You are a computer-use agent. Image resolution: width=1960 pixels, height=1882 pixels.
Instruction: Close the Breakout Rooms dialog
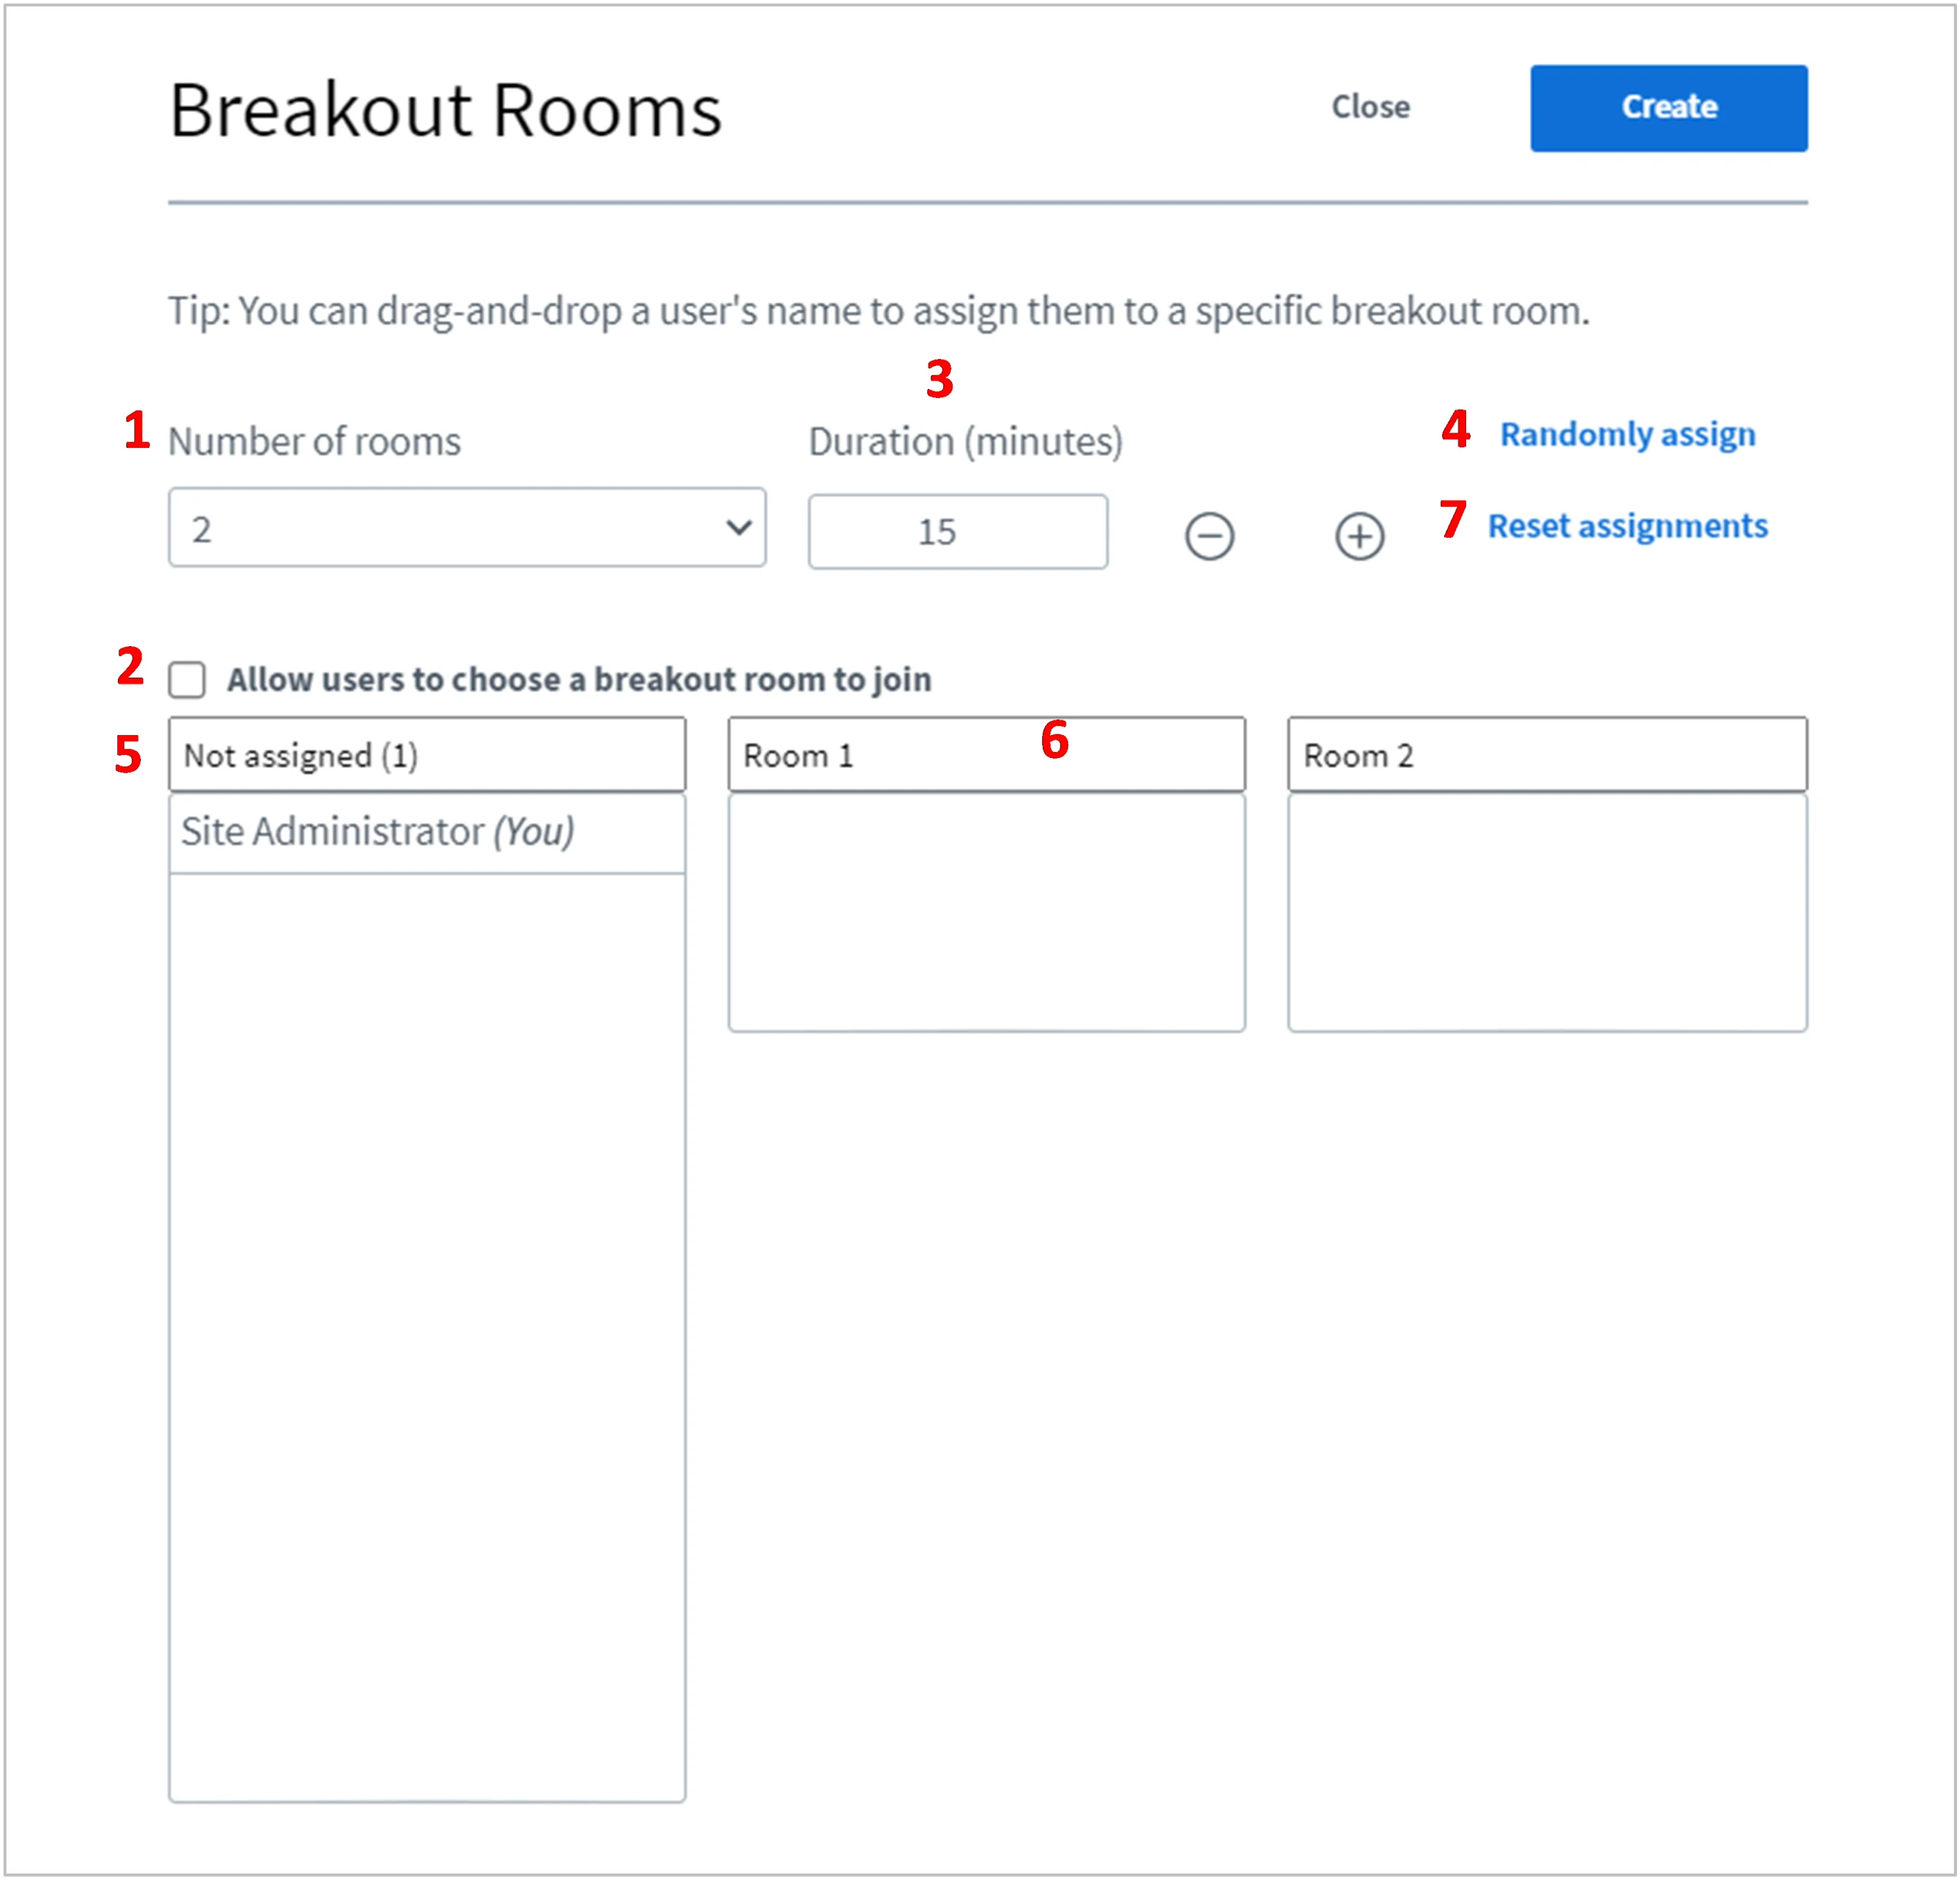point(1370,106)
